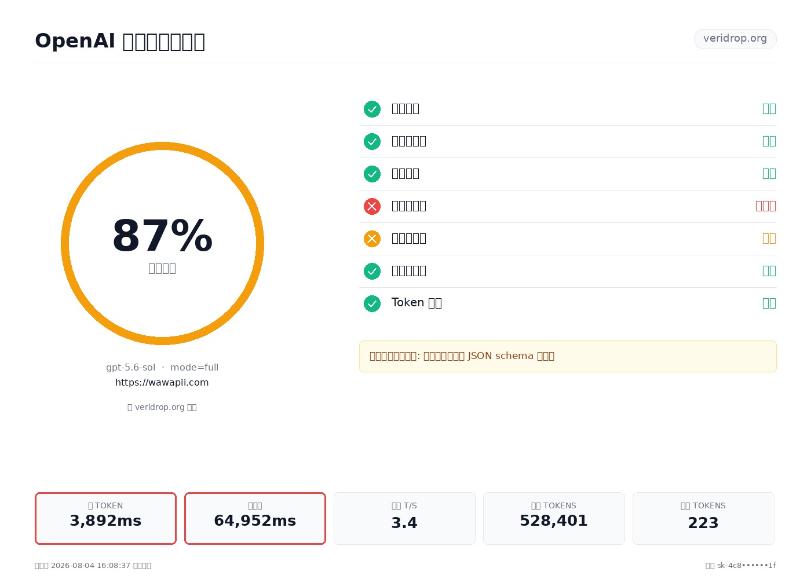This screenshot has height=579, width=811.
Task: Click the masked key sk-4c8••••••1f
Action: pos(746,566)
